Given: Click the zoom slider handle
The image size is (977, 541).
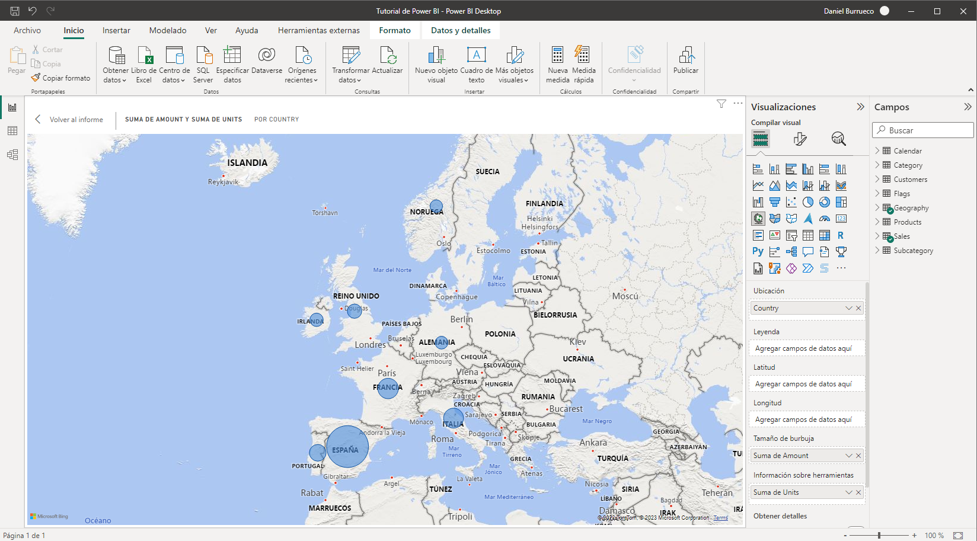Looking at the screenshot, I should tap(879, 535).
